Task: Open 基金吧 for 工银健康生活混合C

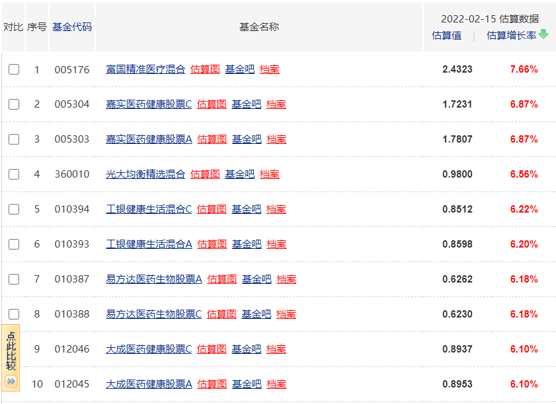Action: (x=247, y=209)
